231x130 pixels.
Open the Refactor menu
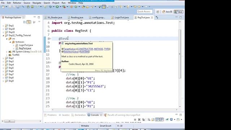click(x=17, y=3)
